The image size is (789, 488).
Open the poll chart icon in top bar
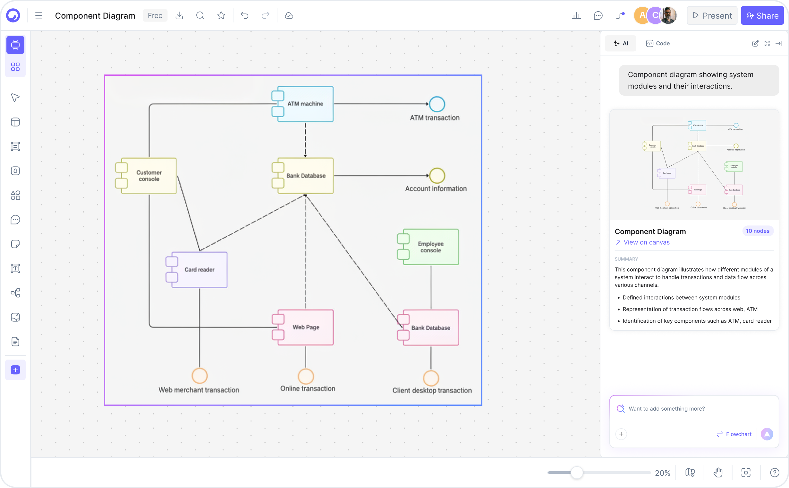576,15
